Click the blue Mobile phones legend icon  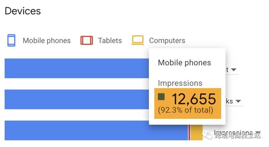pos(12,41)
